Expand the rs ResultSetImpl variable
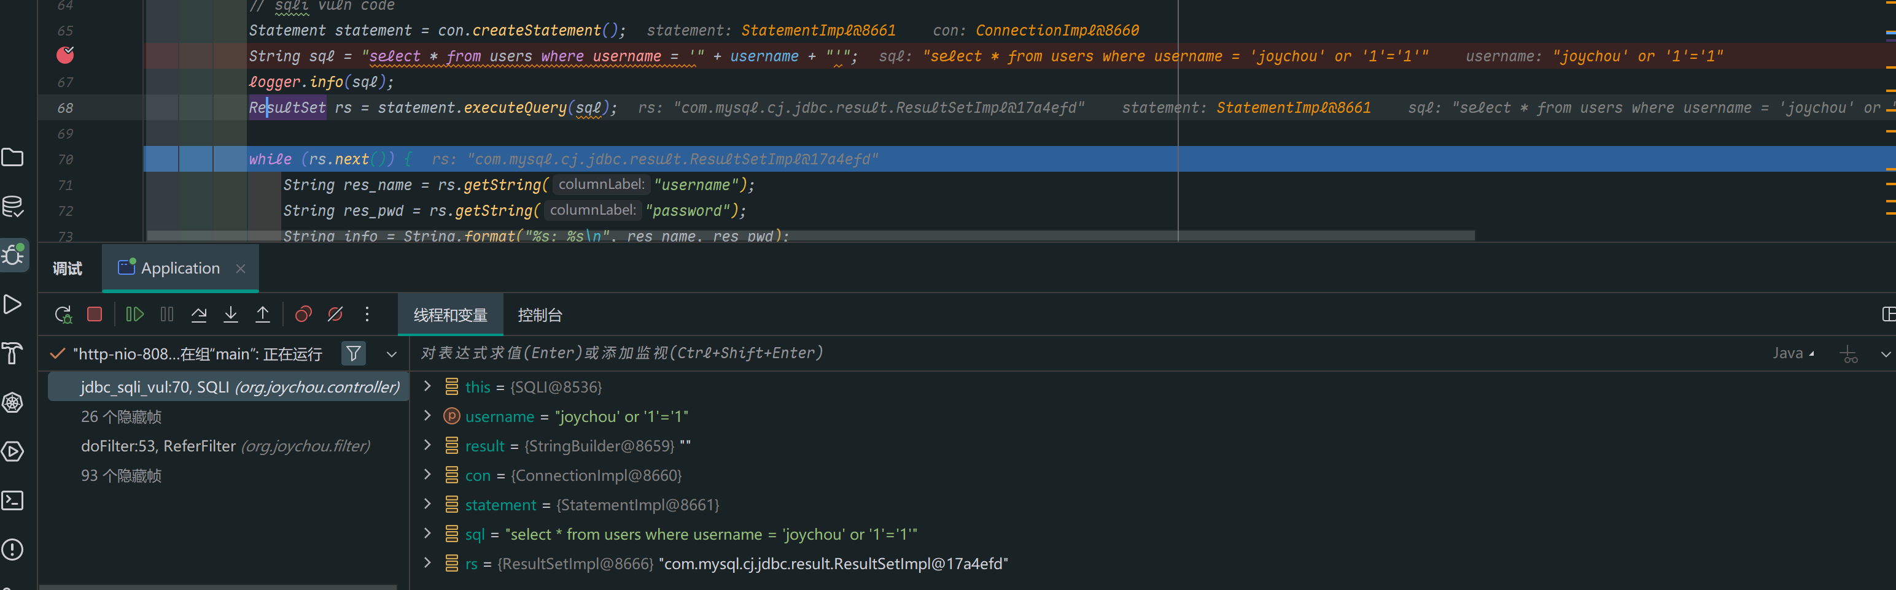The width and height of the screenshot is (1896, 590). tap(427, 563)
